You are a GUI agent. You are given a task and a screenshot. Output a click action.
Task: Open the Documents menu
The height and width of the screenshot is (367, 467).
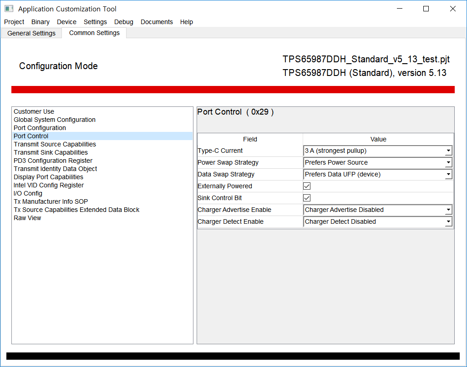pos(157,22)
